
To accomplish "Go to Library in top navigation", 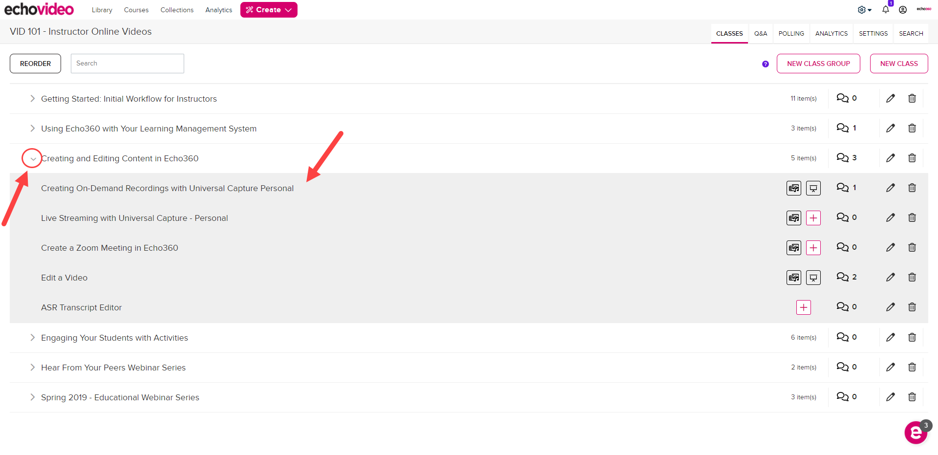I will [x=102, y=10].
